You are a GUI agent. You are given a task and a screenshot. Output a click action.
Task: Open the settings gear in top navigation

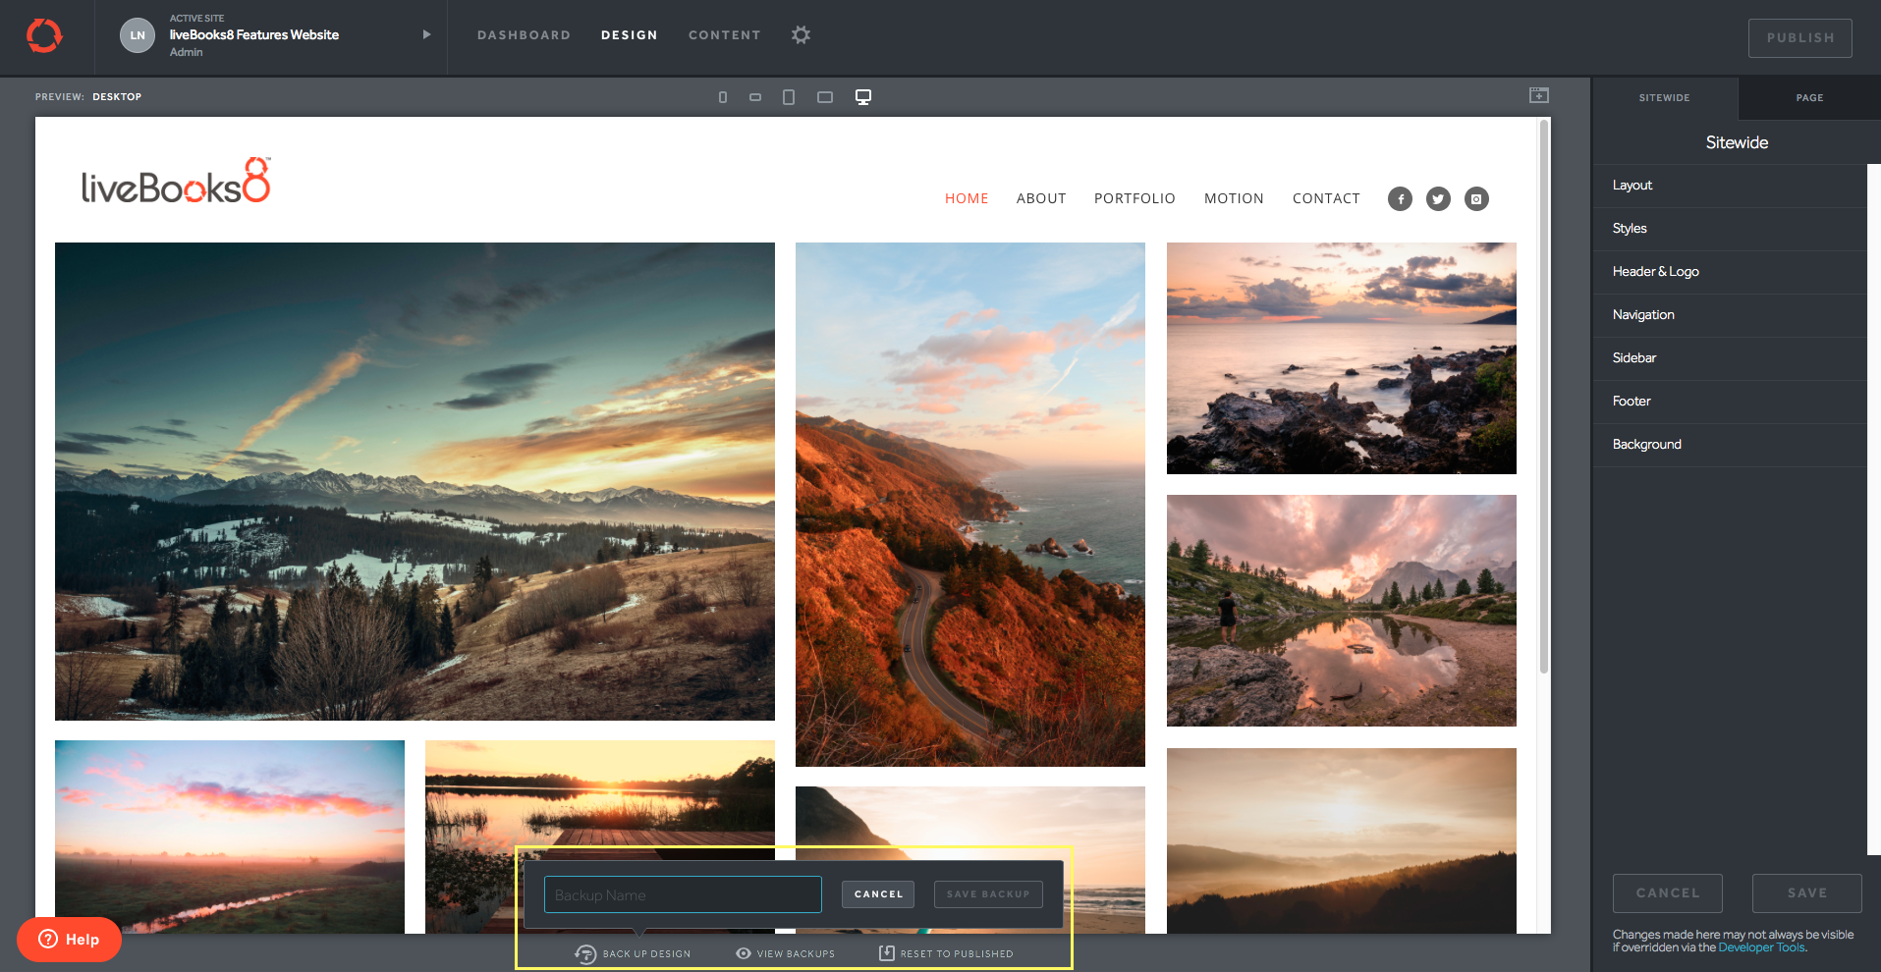tap(801, 35)
